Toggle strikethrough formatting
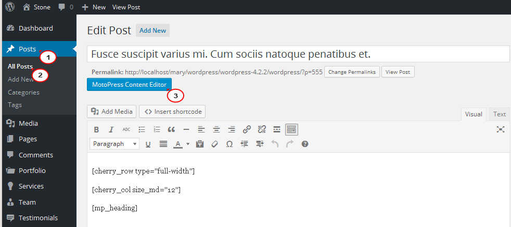This screenshot has width=511, height=227. [x=126, y=130]
